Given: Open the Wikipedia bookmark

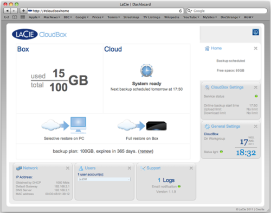Looking at the screenshot, I should point(172,17).
